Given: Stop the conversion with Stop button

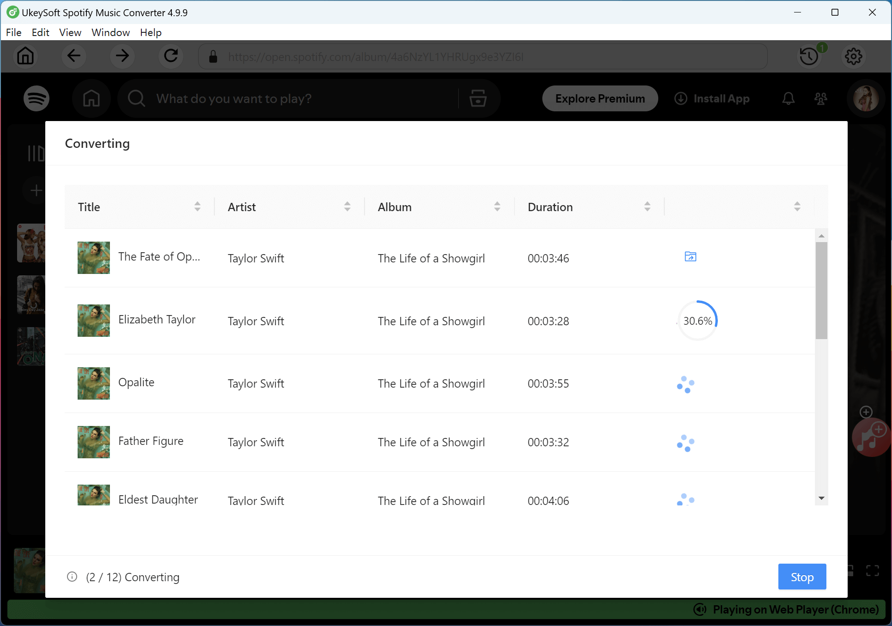Looking at the screenshot, I should pyautogui.click(x=802, y=577).
